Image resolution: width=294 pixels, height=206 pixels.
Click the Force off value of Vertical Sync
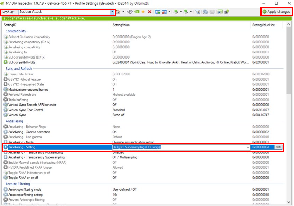pos(118,115)
